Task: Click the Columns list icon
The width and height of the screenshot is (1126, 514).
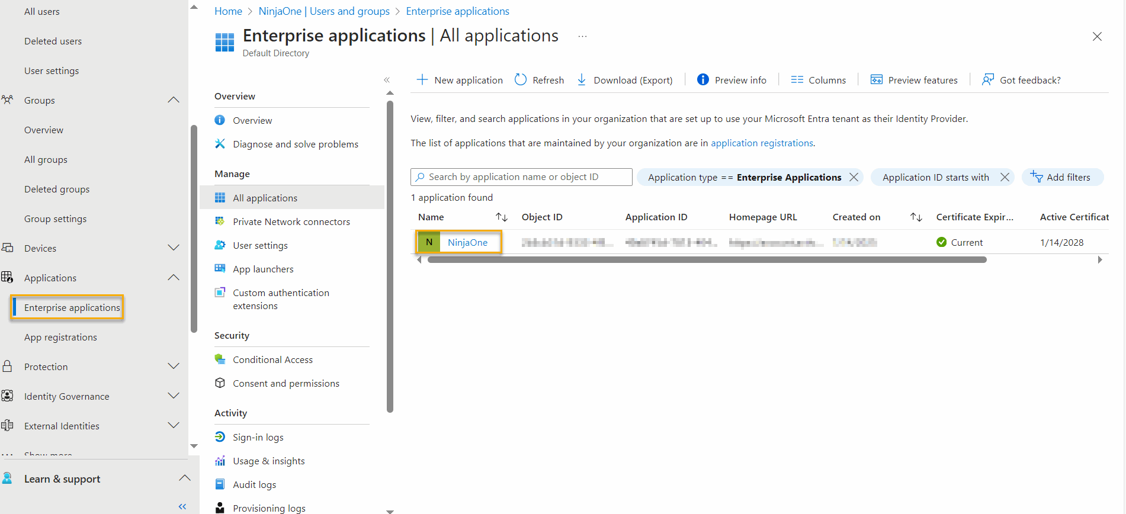Action: (x=797, y=79)
